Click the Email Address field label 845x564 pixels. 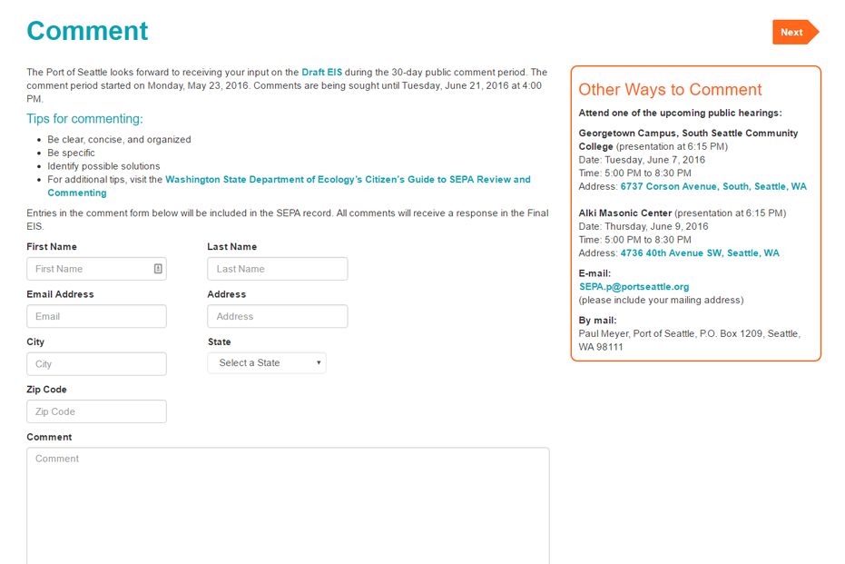[x=60, y=294]
